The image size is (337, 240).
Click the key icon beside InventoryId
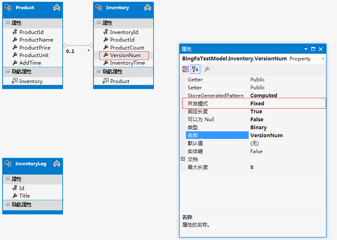(106, 32)
